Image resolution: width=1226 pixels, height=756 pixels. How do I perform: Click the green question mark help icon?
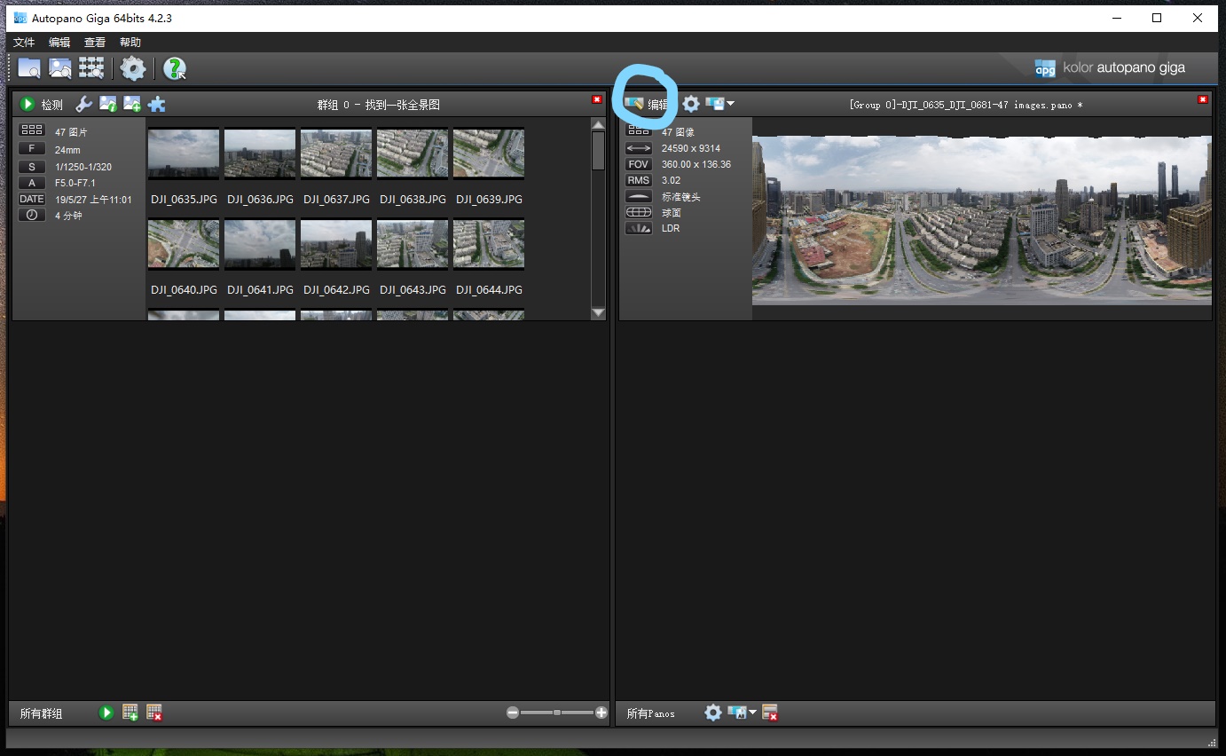click(175, 68)
